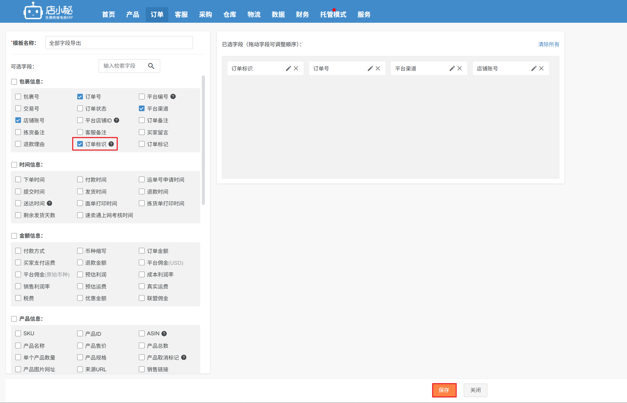Remove 订单号 from selected fields

click(378, 68)
